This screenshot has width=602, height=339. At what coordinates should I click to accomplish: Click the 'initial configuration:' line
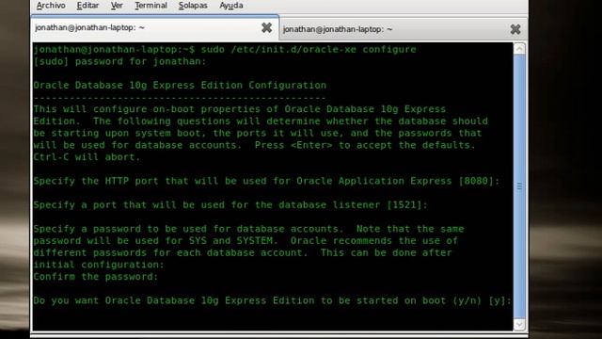pos(99,265)
